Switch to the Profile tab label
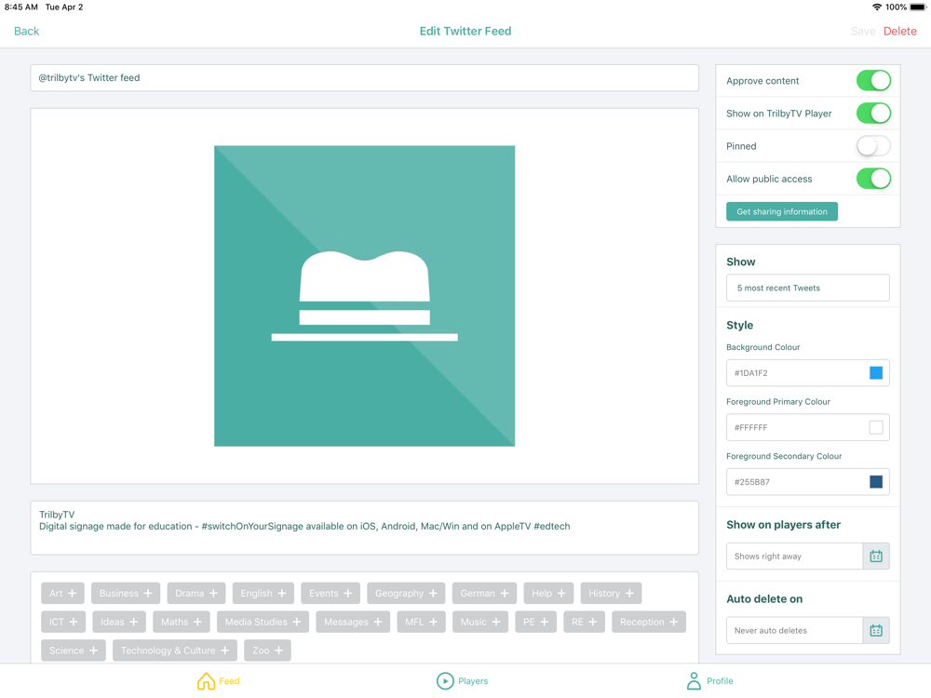 tap(720, 681)
